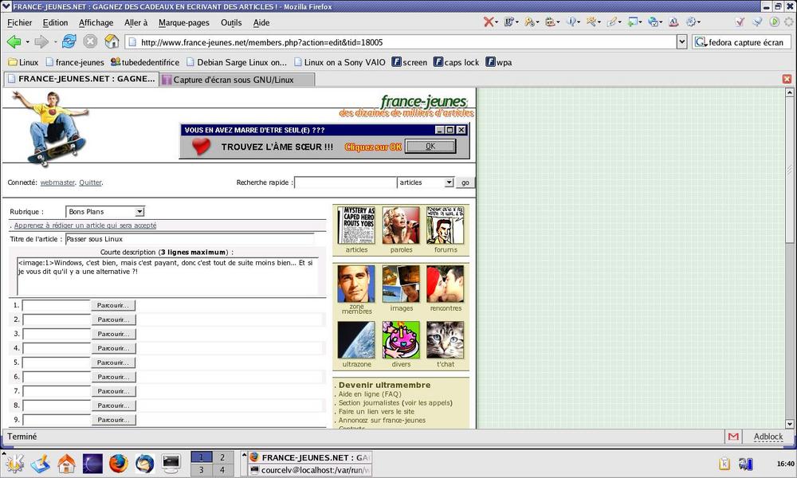Click the Parcourir button for file 1

(x=113, y=305)
